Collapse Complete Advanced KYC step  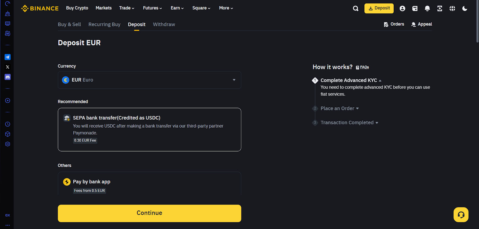coord(351,80)
